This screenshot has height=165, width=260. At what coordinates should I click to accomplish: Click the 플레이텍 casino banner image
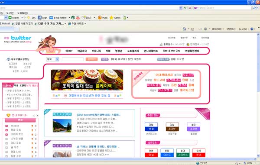[x=87, y=80]
